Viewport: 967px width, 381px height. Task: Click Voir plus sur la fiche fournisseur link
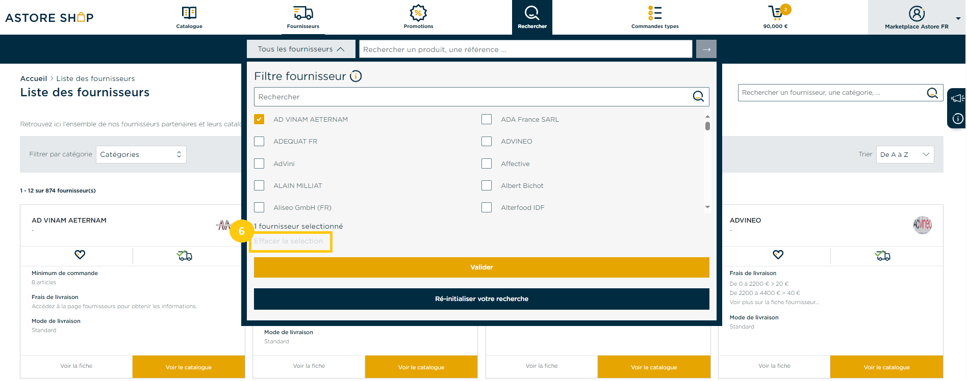tap(774, 302)
